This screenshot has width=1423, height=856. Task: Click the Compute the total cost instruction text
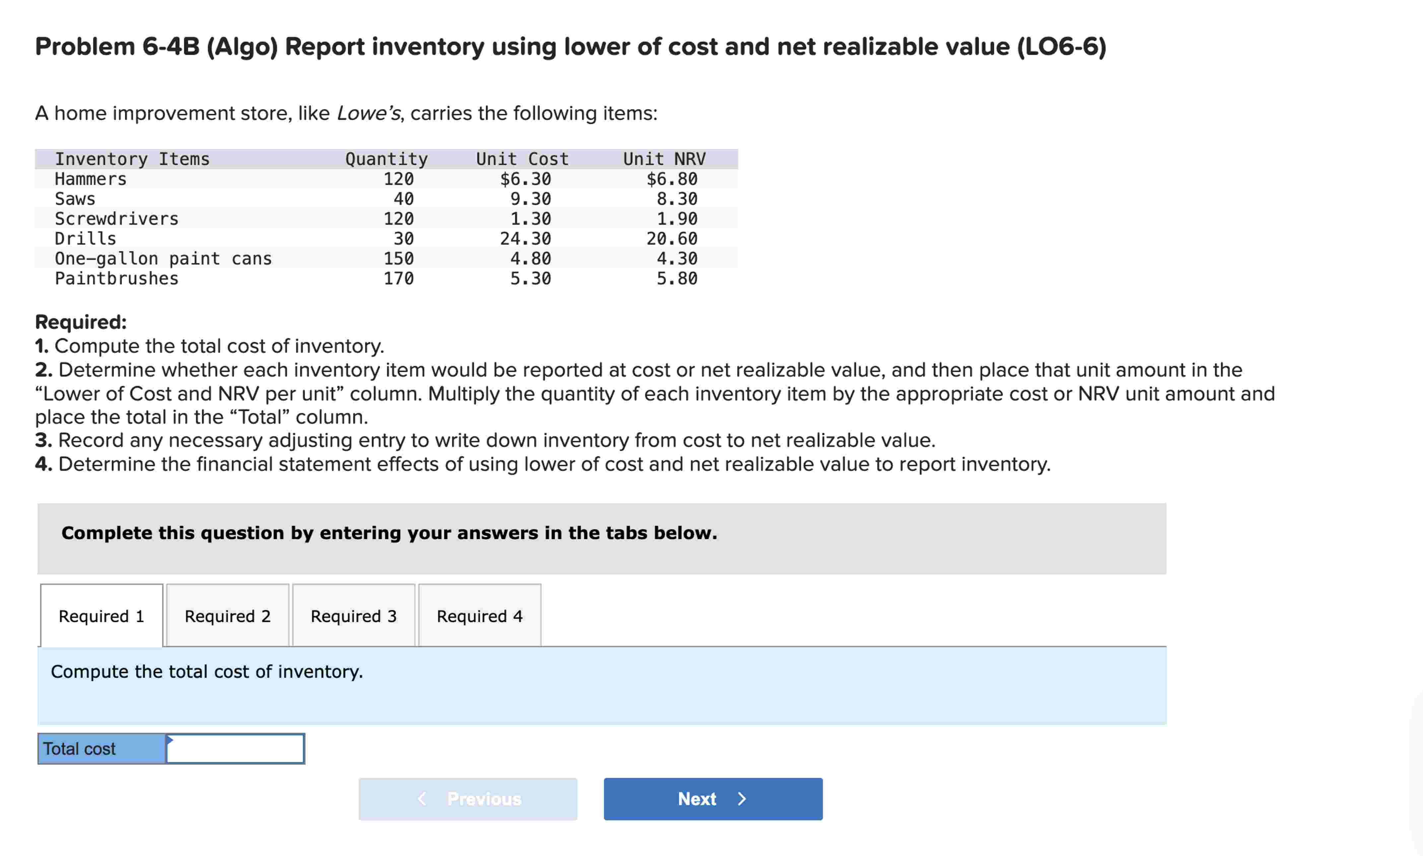point(207,671)
